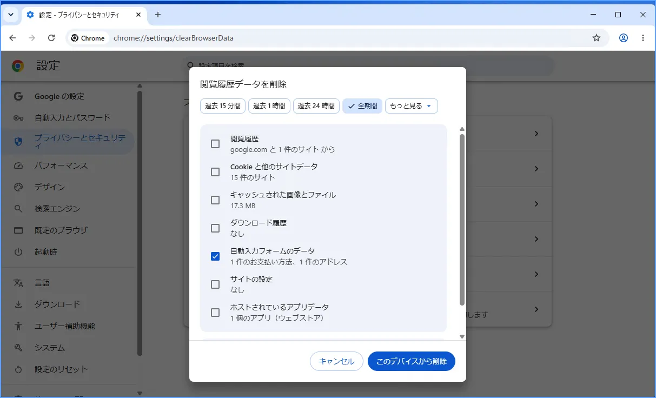The image size is (656, 398).
Task: Open the もっと見る dropdown
Action: coord(412,106)
